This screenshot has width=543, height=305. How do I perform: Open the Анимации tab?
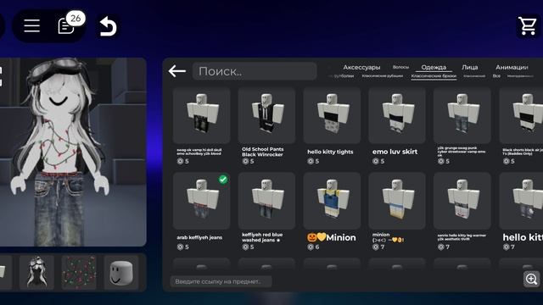click(x=512, y=67)
